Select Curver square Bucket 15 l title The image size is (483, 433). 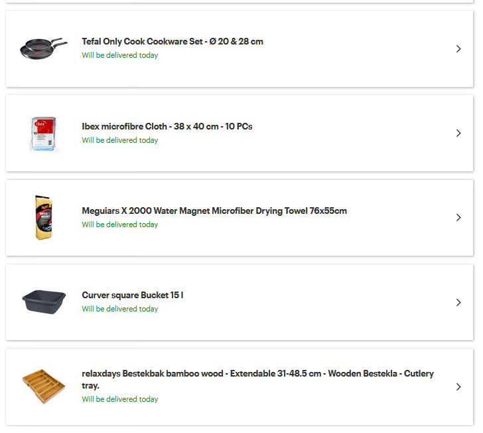click(x=133, y=295)
